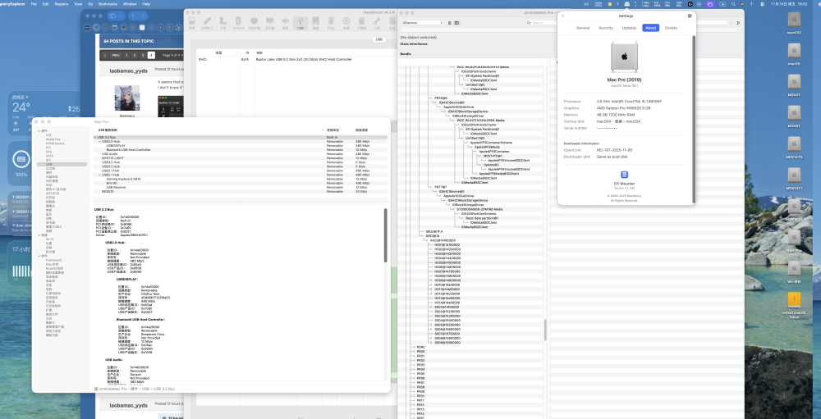821x419 pixels.
Task: Collapse the software section in System Information sidebar
Action: (39, 256)
